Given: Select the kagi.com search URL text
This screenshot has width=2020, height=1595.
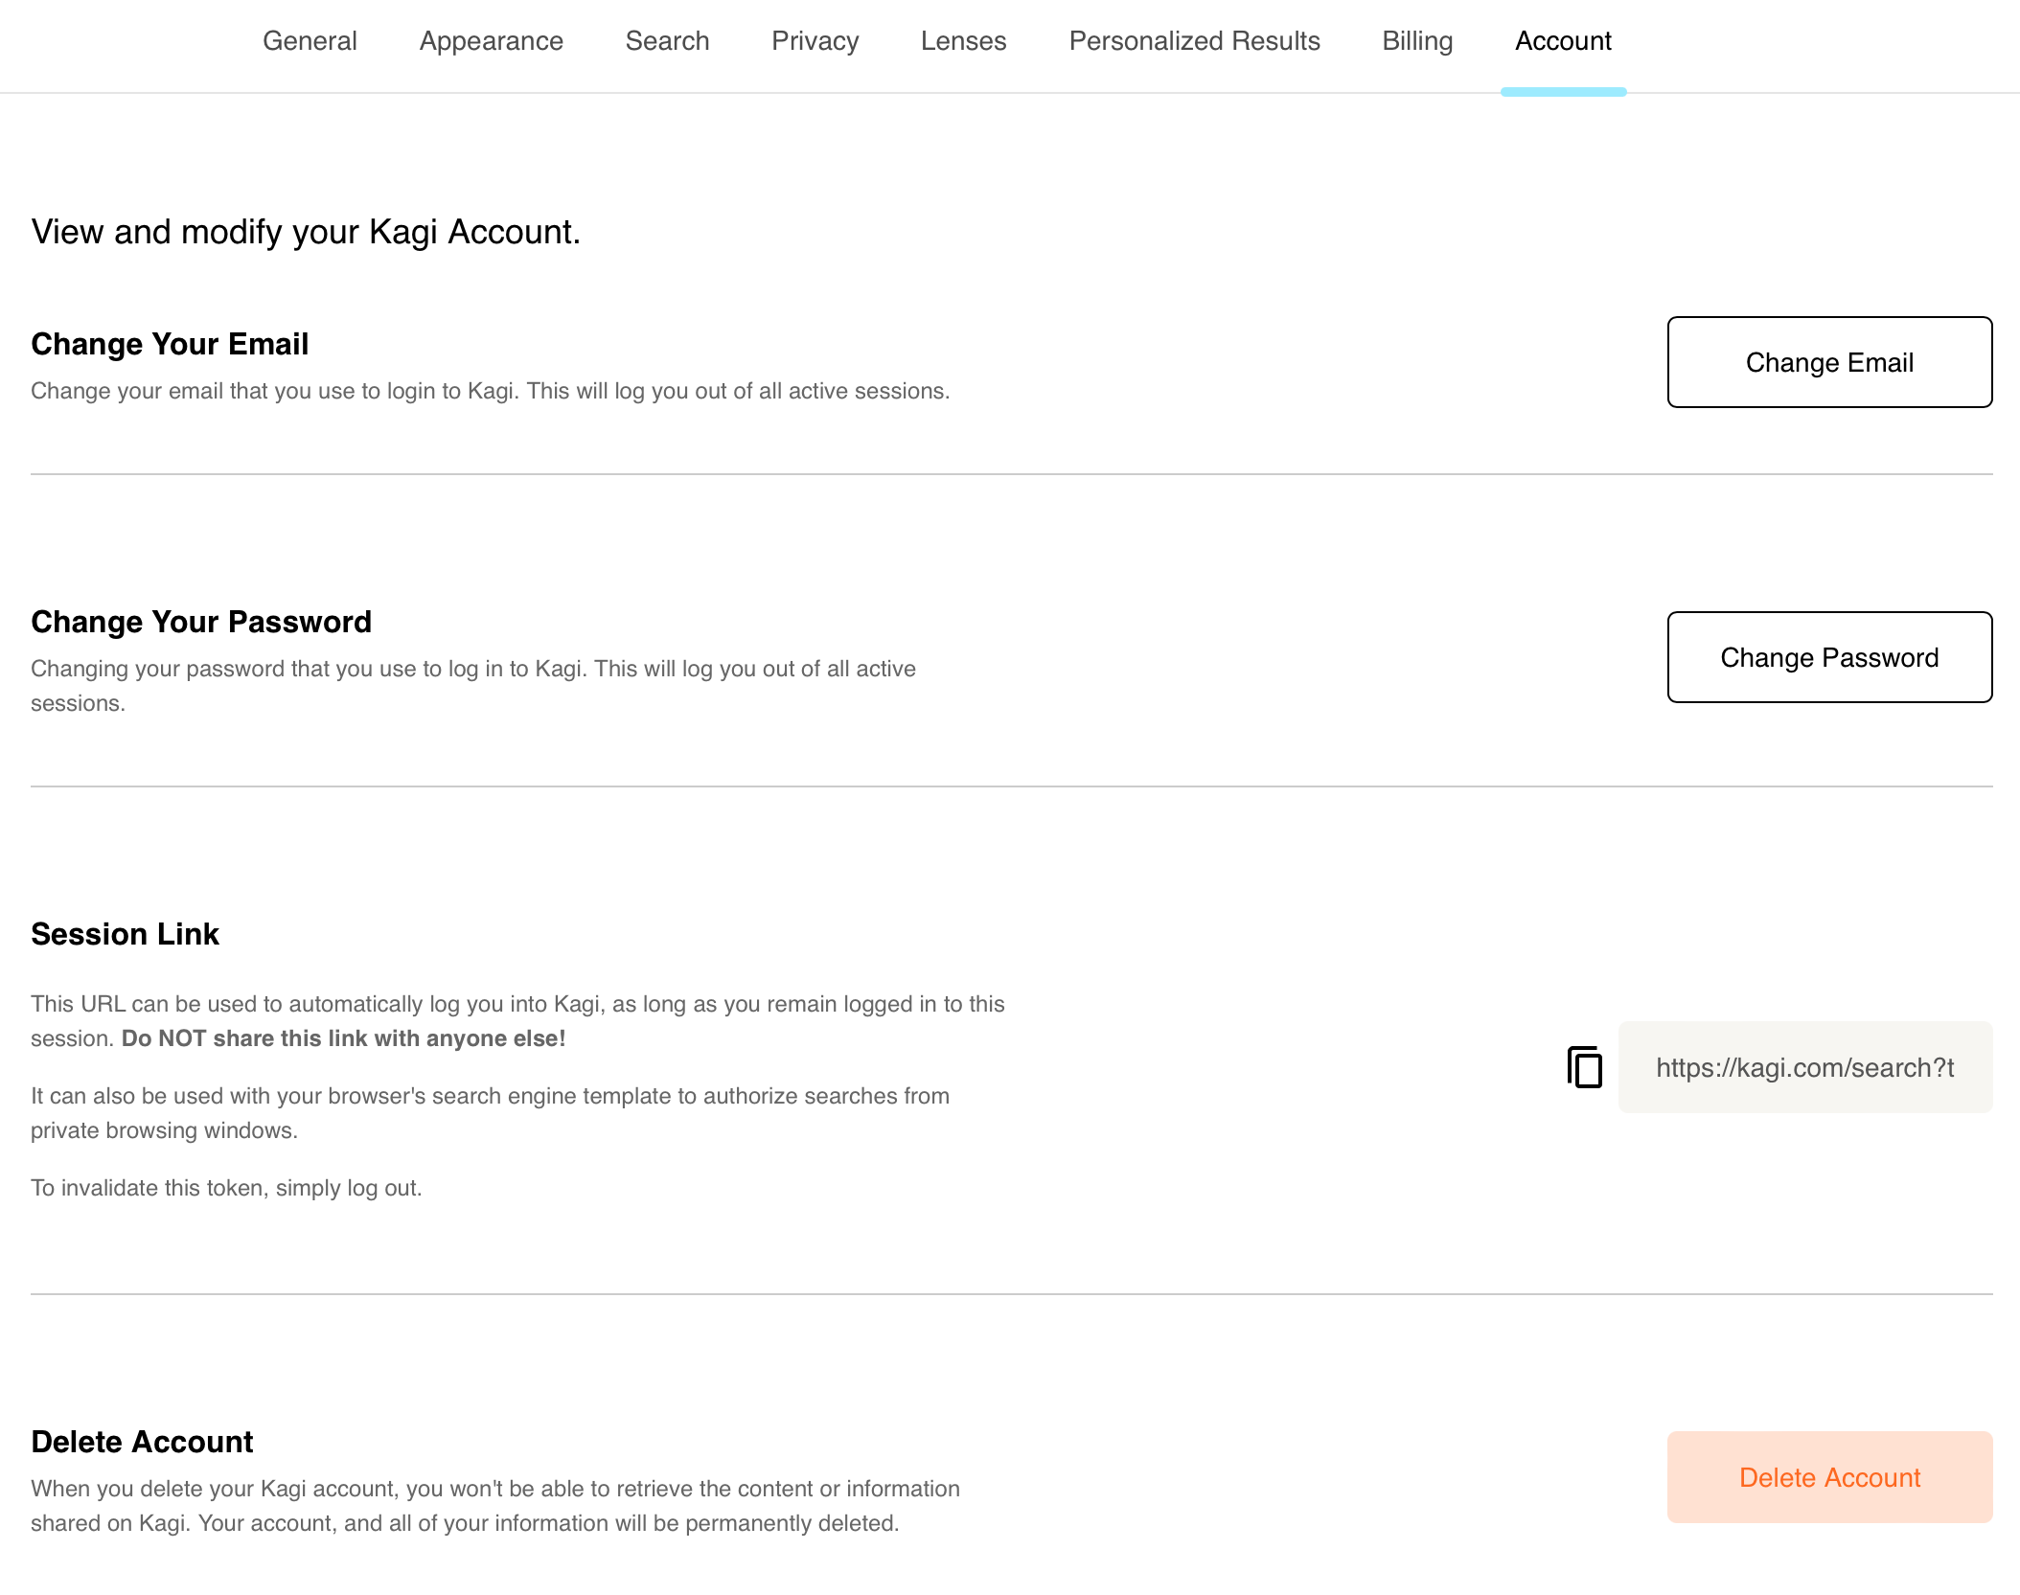Looking at the screenshot, I should point(1805,1067).
